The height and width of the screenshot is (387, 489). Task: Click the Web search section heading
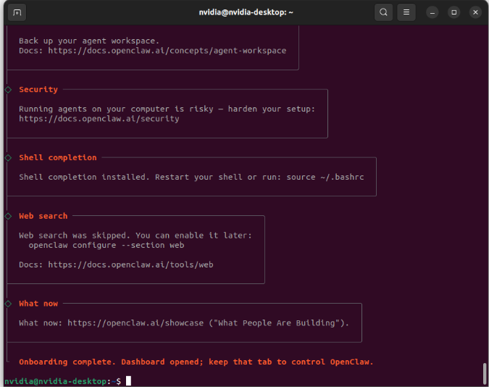pos(43,216)
